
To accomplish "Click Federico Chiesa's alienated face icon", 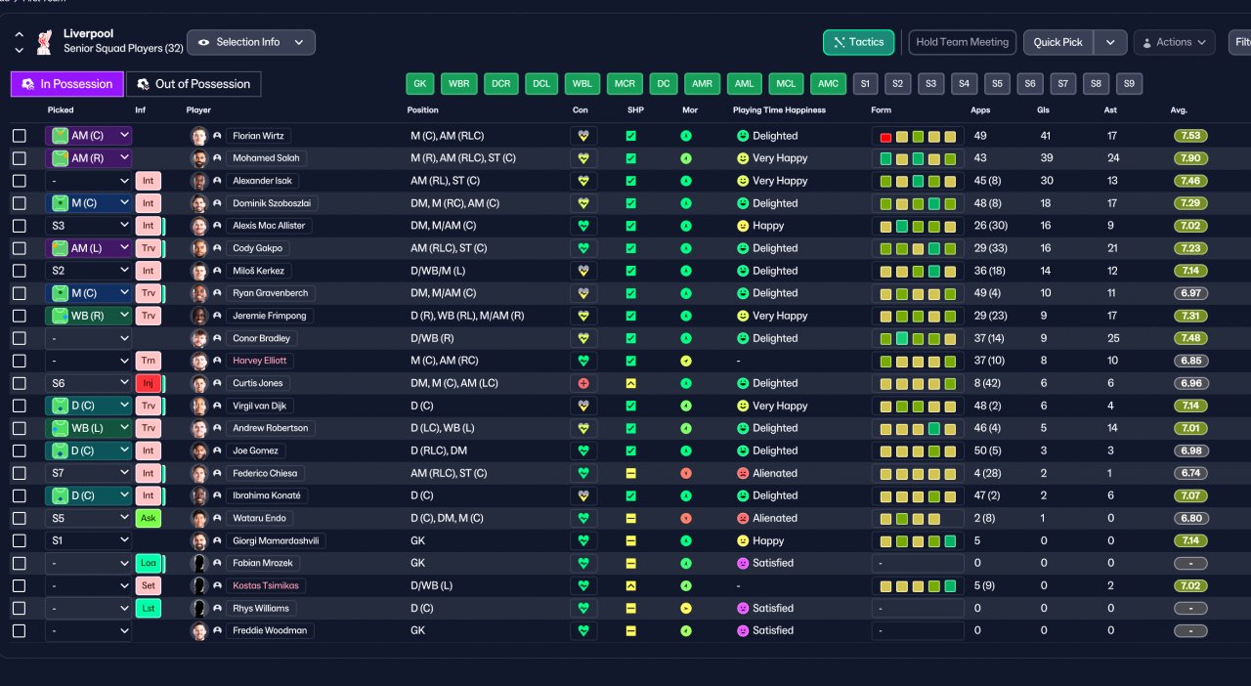I will tap(743, 473).
